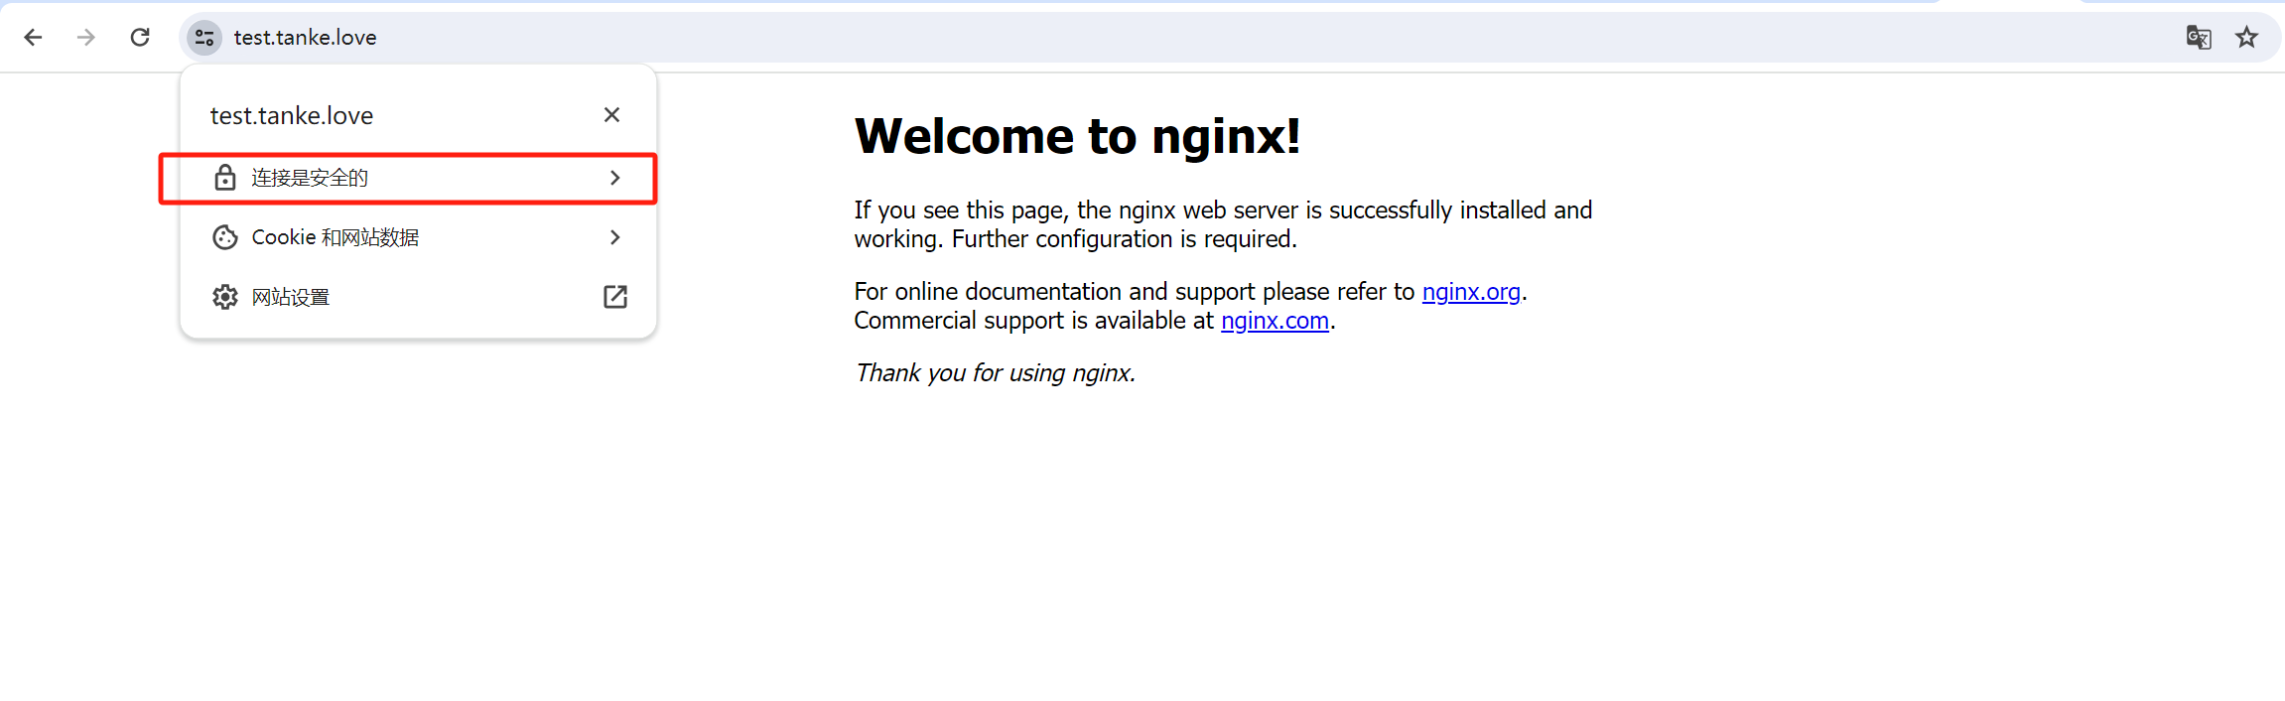Image resolution: width=2285 pixels, height=701 pixels.
Task: Expand the 连接是安全的 chevron arrow
Action: 615,178
